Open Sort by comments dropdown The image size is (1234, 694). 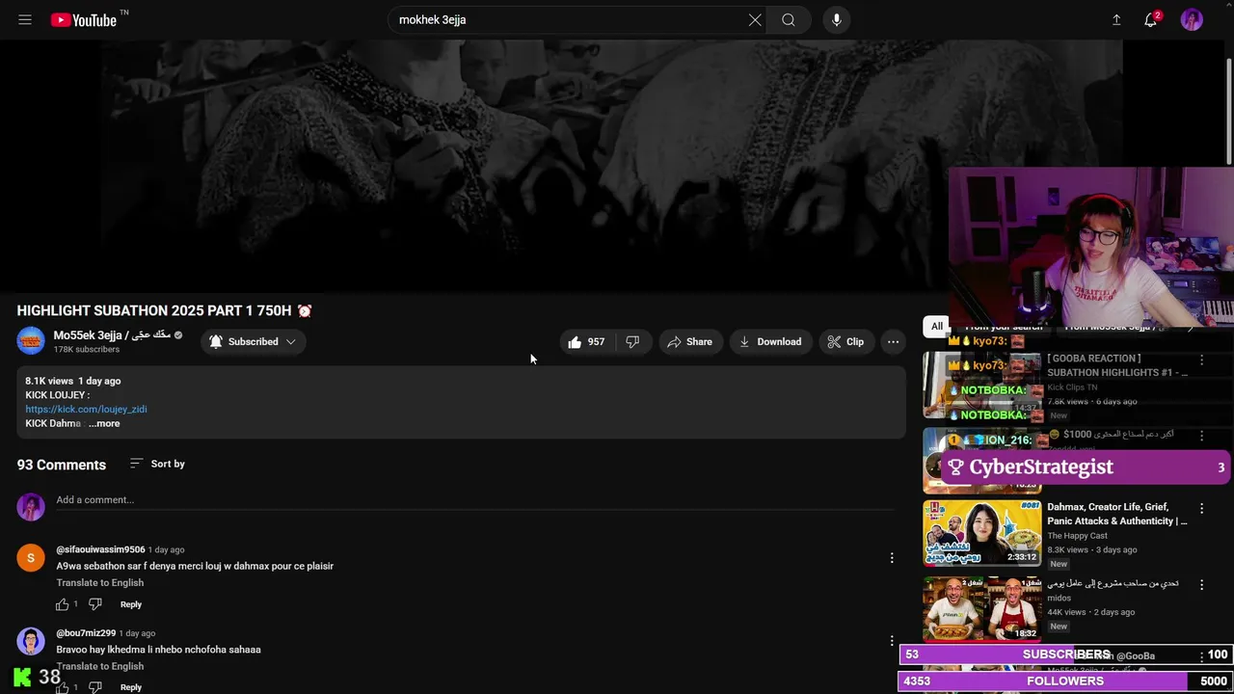click(157, 464)
